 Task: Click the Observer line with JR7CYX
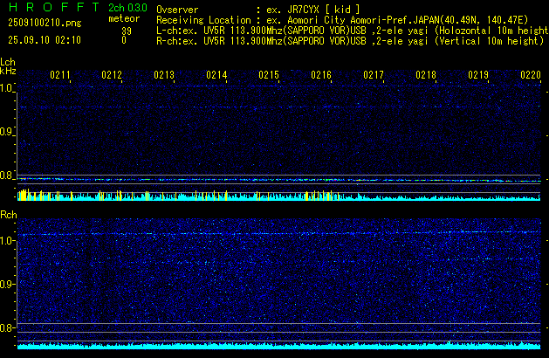258,10
